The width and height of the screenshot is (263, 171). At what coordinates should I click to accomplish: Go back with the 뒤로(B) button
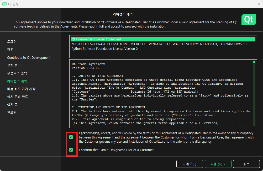(190, 164)
